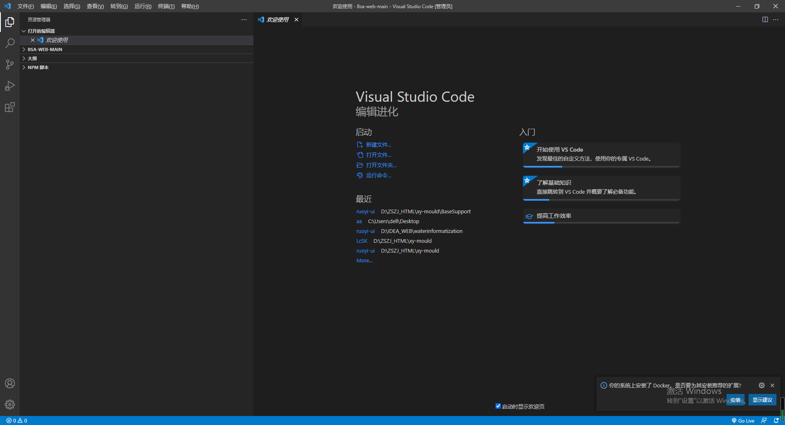Click the 打开文件夹 folder icon
The height and width of the screenshot is (425, 785).
[x=360, y=165]
